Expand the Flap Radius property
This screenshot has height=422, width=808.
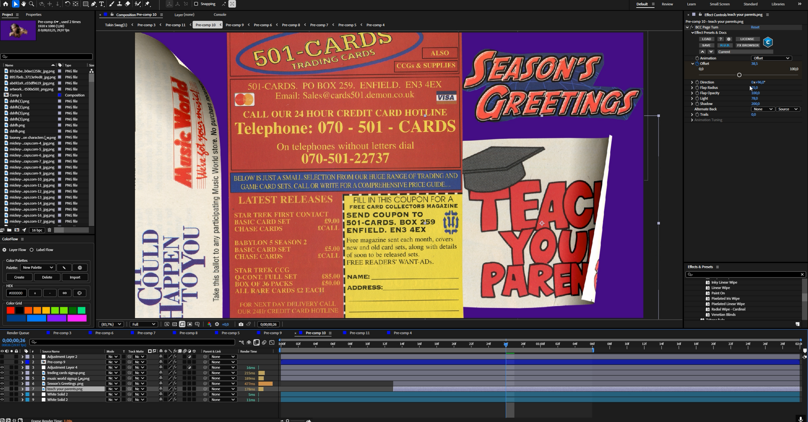pyautogui.click(x=692, y=88)
